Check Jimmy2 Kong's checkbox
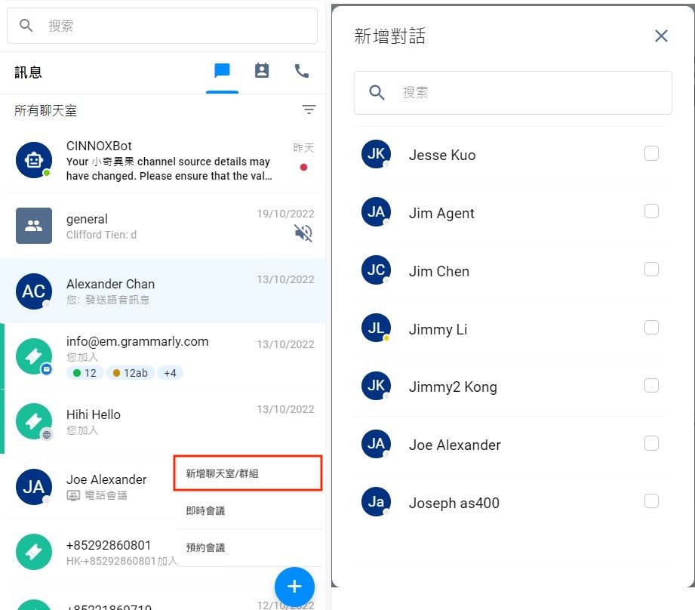Image resolution: width=695 pixels, height=610 pixels. pyautogui.click(x=651, y=385)
